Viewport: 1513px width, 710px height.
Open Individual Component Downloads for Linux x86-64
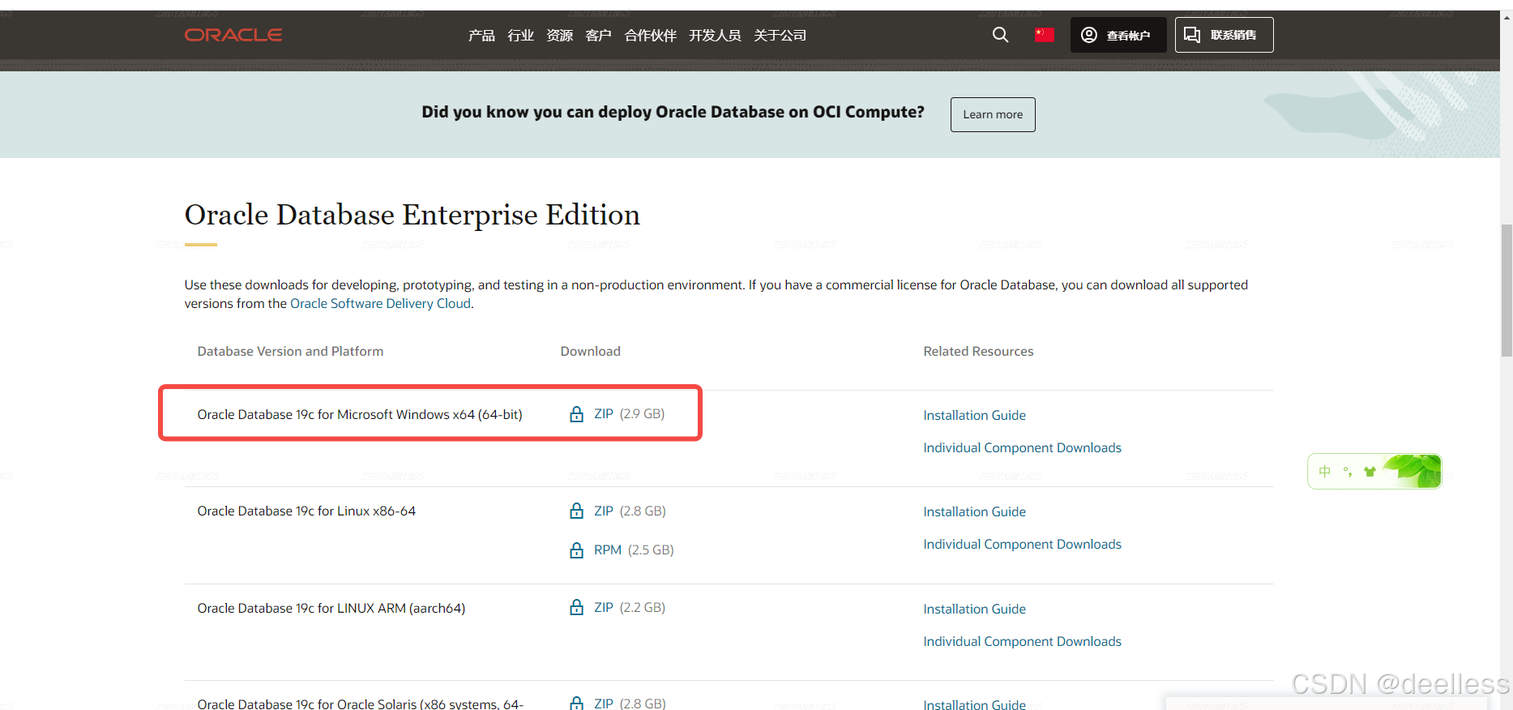click(1022, 544)
